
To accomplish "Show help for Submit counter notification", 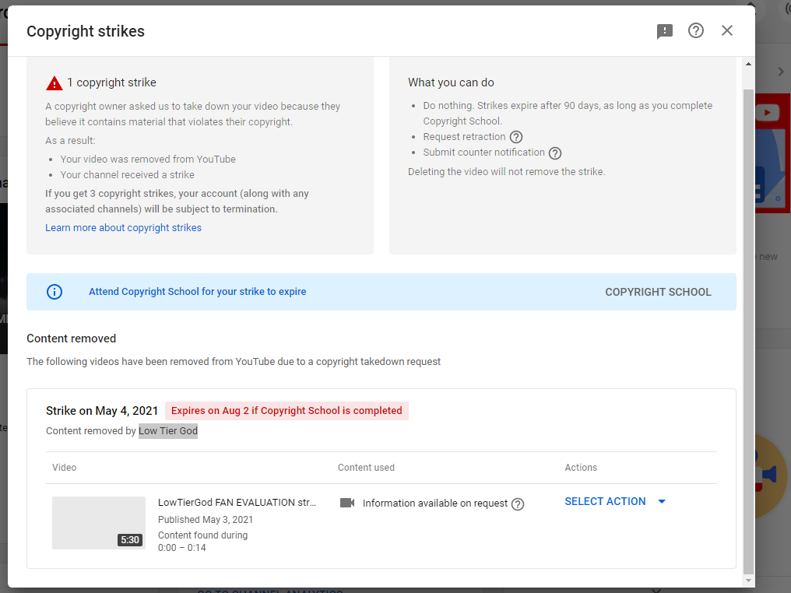I will click(555, 153).
